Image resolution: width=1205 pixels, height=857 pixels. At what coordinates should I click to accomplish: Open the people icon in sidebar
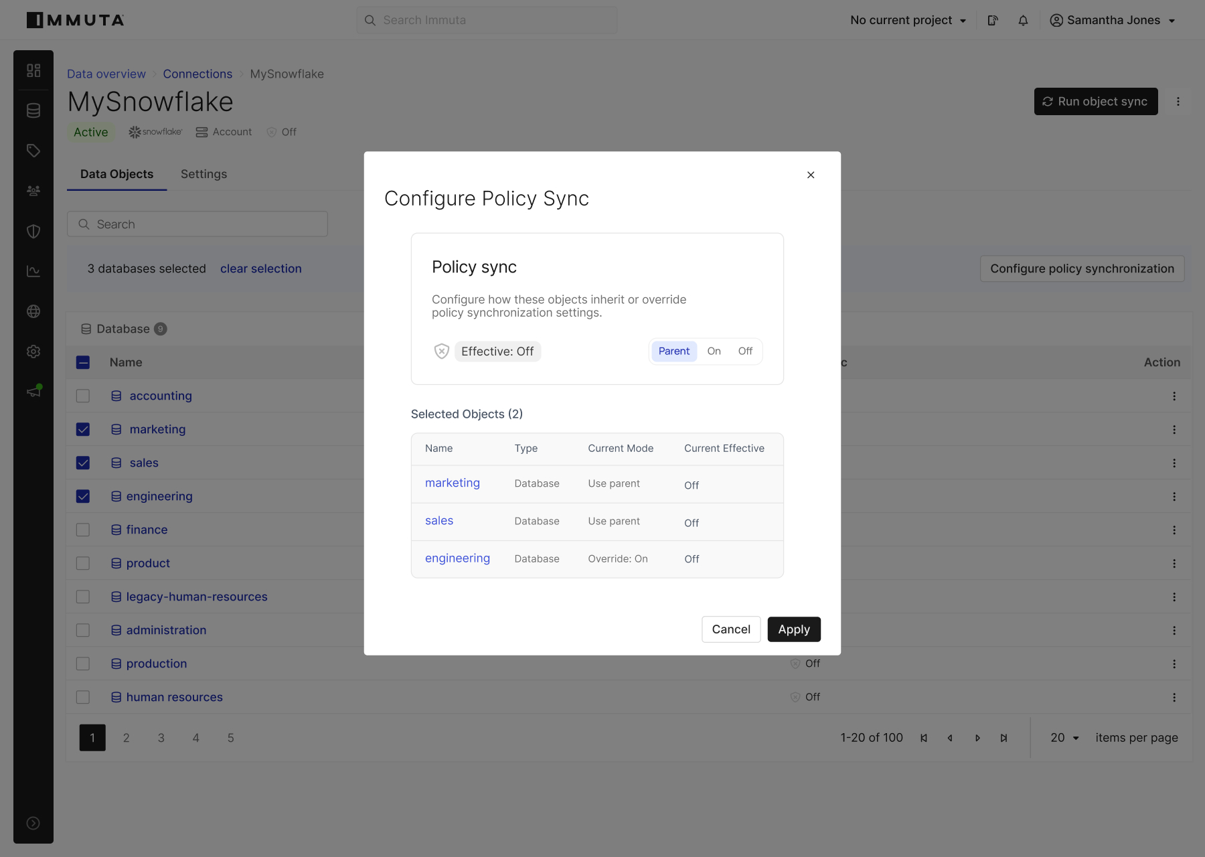(33, 191)
